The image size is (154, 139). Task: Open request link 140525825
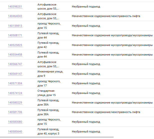click(x=15, y=45)
